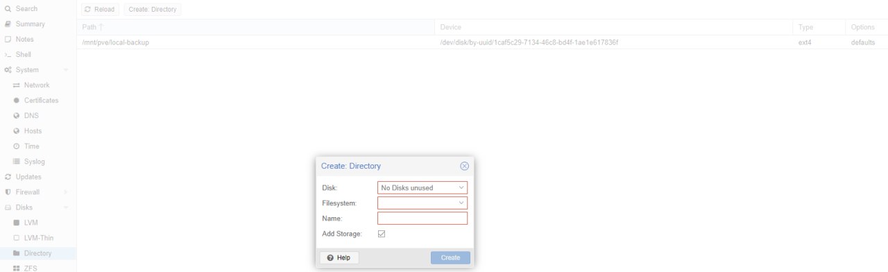The height and width of the screenshot is (272, 888).
Task: Collapse the System section chevron
Action: pyautogui.click(x=66, y=70)
